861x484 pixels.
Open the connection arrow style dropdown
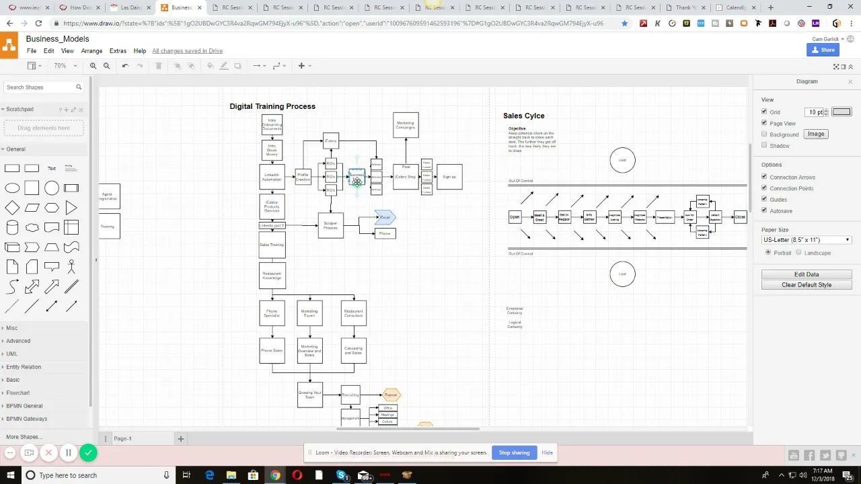[x=259, y=66]
